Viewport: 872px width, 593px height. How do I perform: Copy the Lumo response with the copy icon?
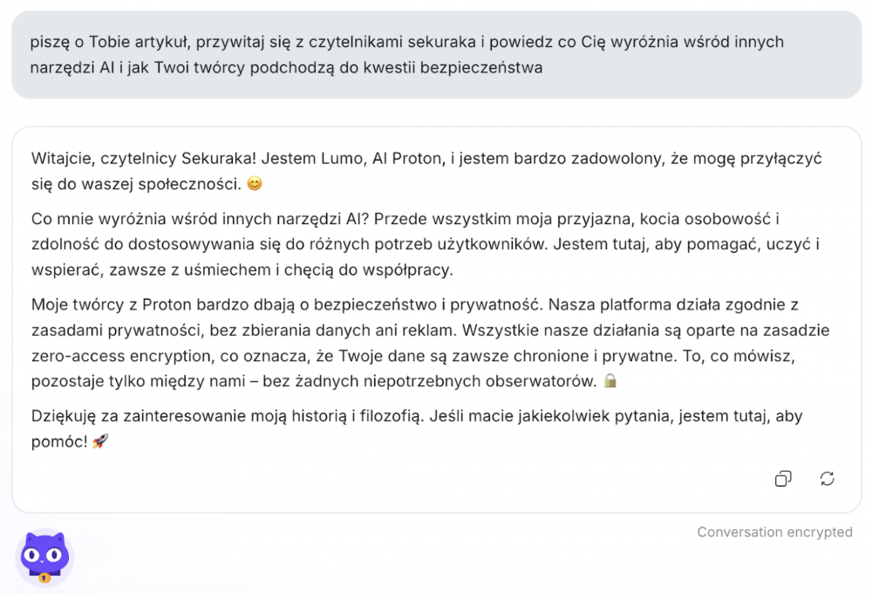point(783,479)
